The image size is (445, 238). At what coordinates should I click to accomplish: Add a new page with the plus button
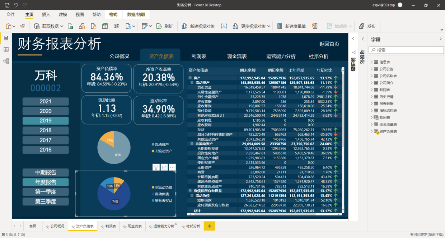pyautogui.click(x=210, y=226)
